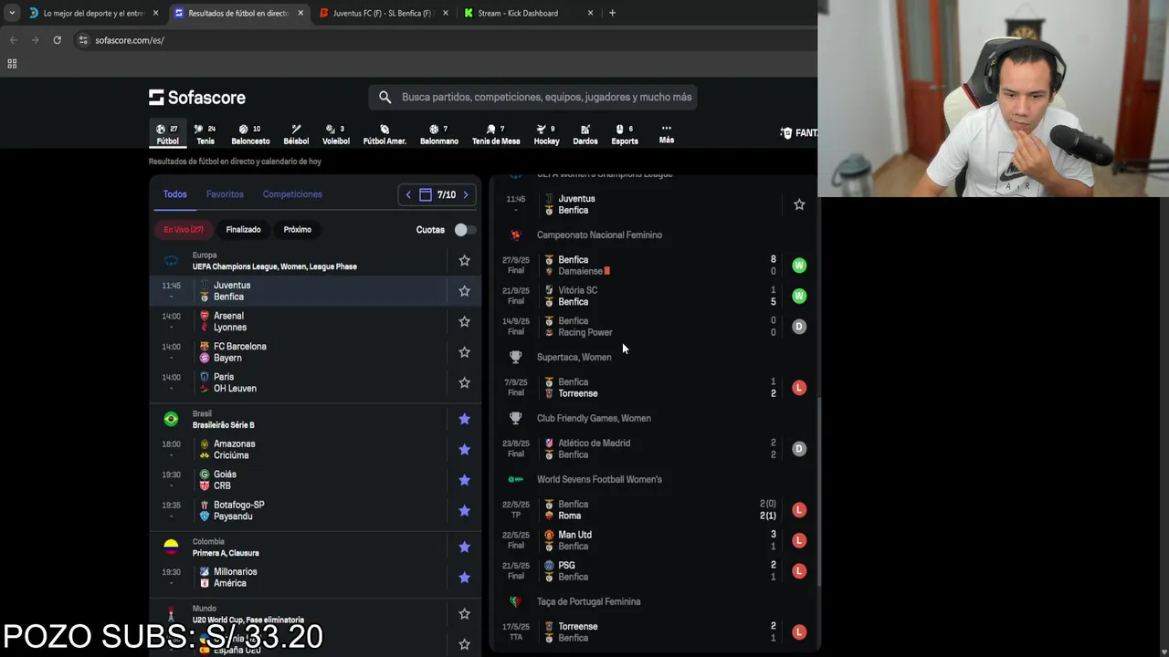This screenshot has width=1169, height=657.
Task: Open the Voleibol sport icon
Action: [336, 134]
